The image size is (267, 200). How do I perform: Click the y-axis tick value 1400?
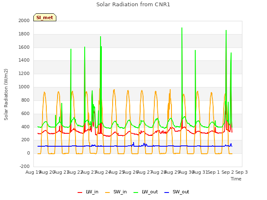pos(24,60)
